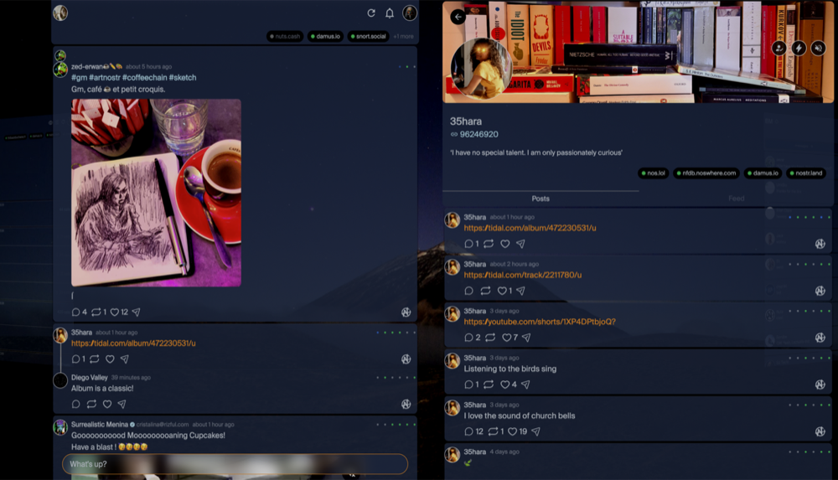Open the account avatar menu at top right
Viewport: 838px width, 480px height.
[410, 13]
